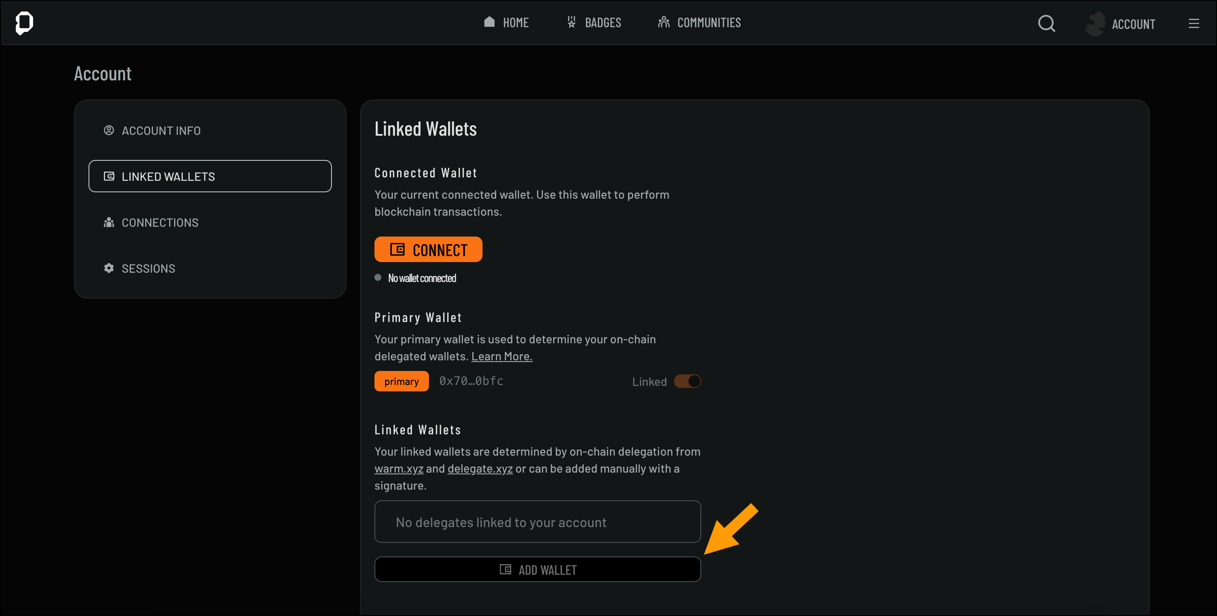1217x616 pixels.
Task: Click the Communities people icon
Action: (x=663, y=22)
